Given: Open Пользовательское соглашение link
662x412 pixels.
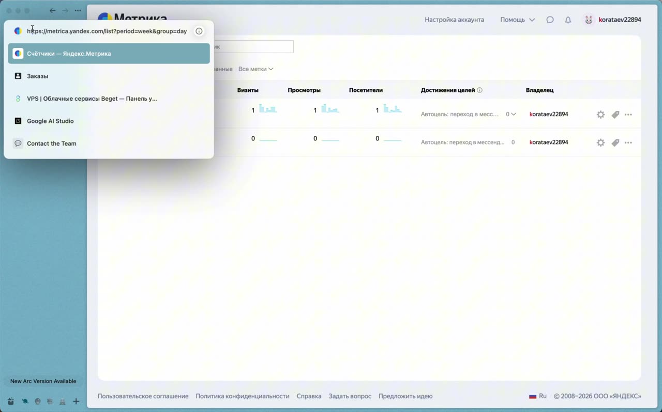Looking at the screenshot, I should (x=143, y=396).
